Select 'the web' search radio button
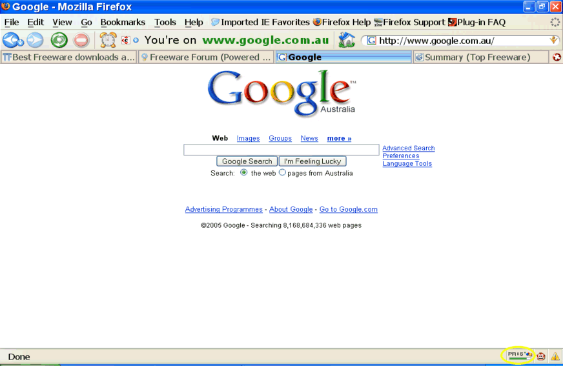Screen dimensions: 563x366 [244, 172]
